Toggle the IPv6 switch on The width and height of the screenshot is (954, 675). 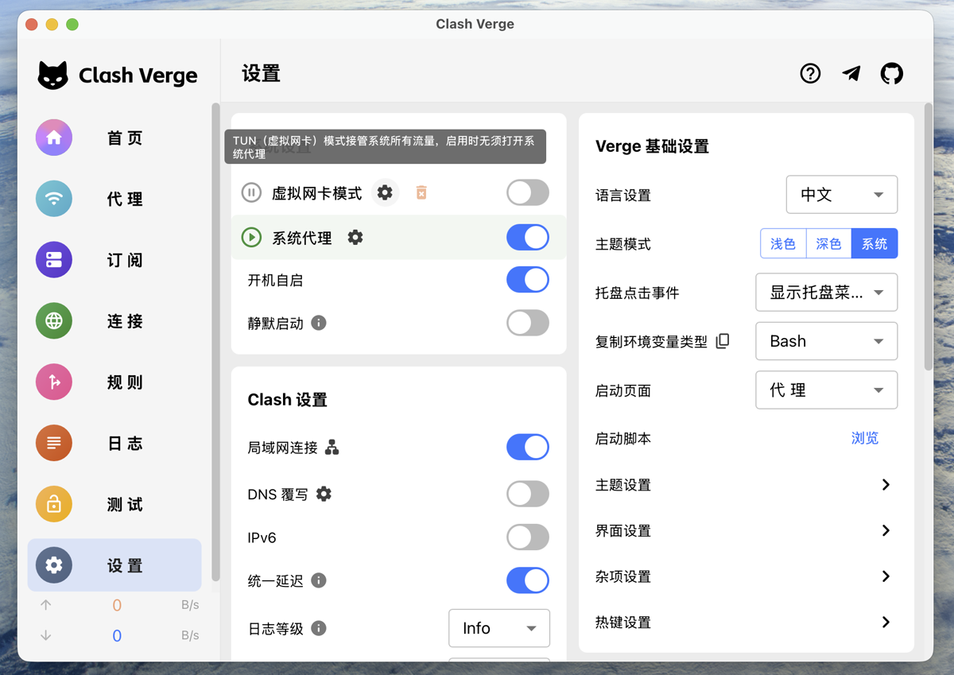(528, 537)
